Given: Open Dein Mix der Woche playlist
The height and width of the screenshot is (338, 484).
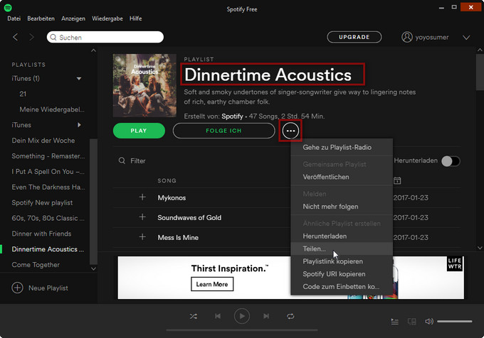Looking at the screenshot, I should point(43,141).
